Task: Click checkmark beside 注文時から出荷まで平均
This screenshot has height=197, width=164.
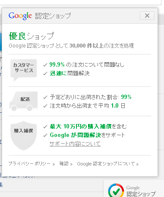Action: click(45, 106)
